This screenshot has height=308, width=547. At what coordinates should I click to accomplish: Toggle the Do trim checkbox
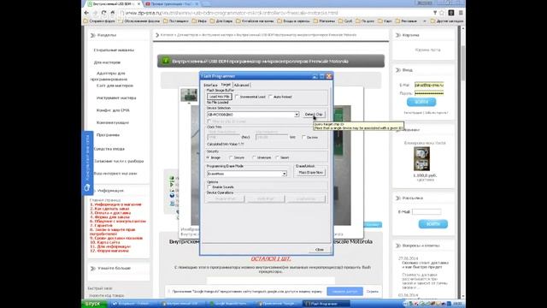(x=304, y=137)
